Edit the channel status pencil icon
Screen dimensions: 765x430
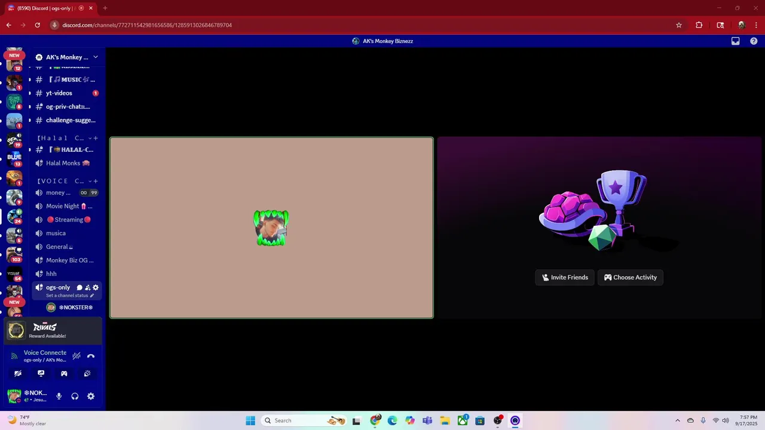(91, 296)
